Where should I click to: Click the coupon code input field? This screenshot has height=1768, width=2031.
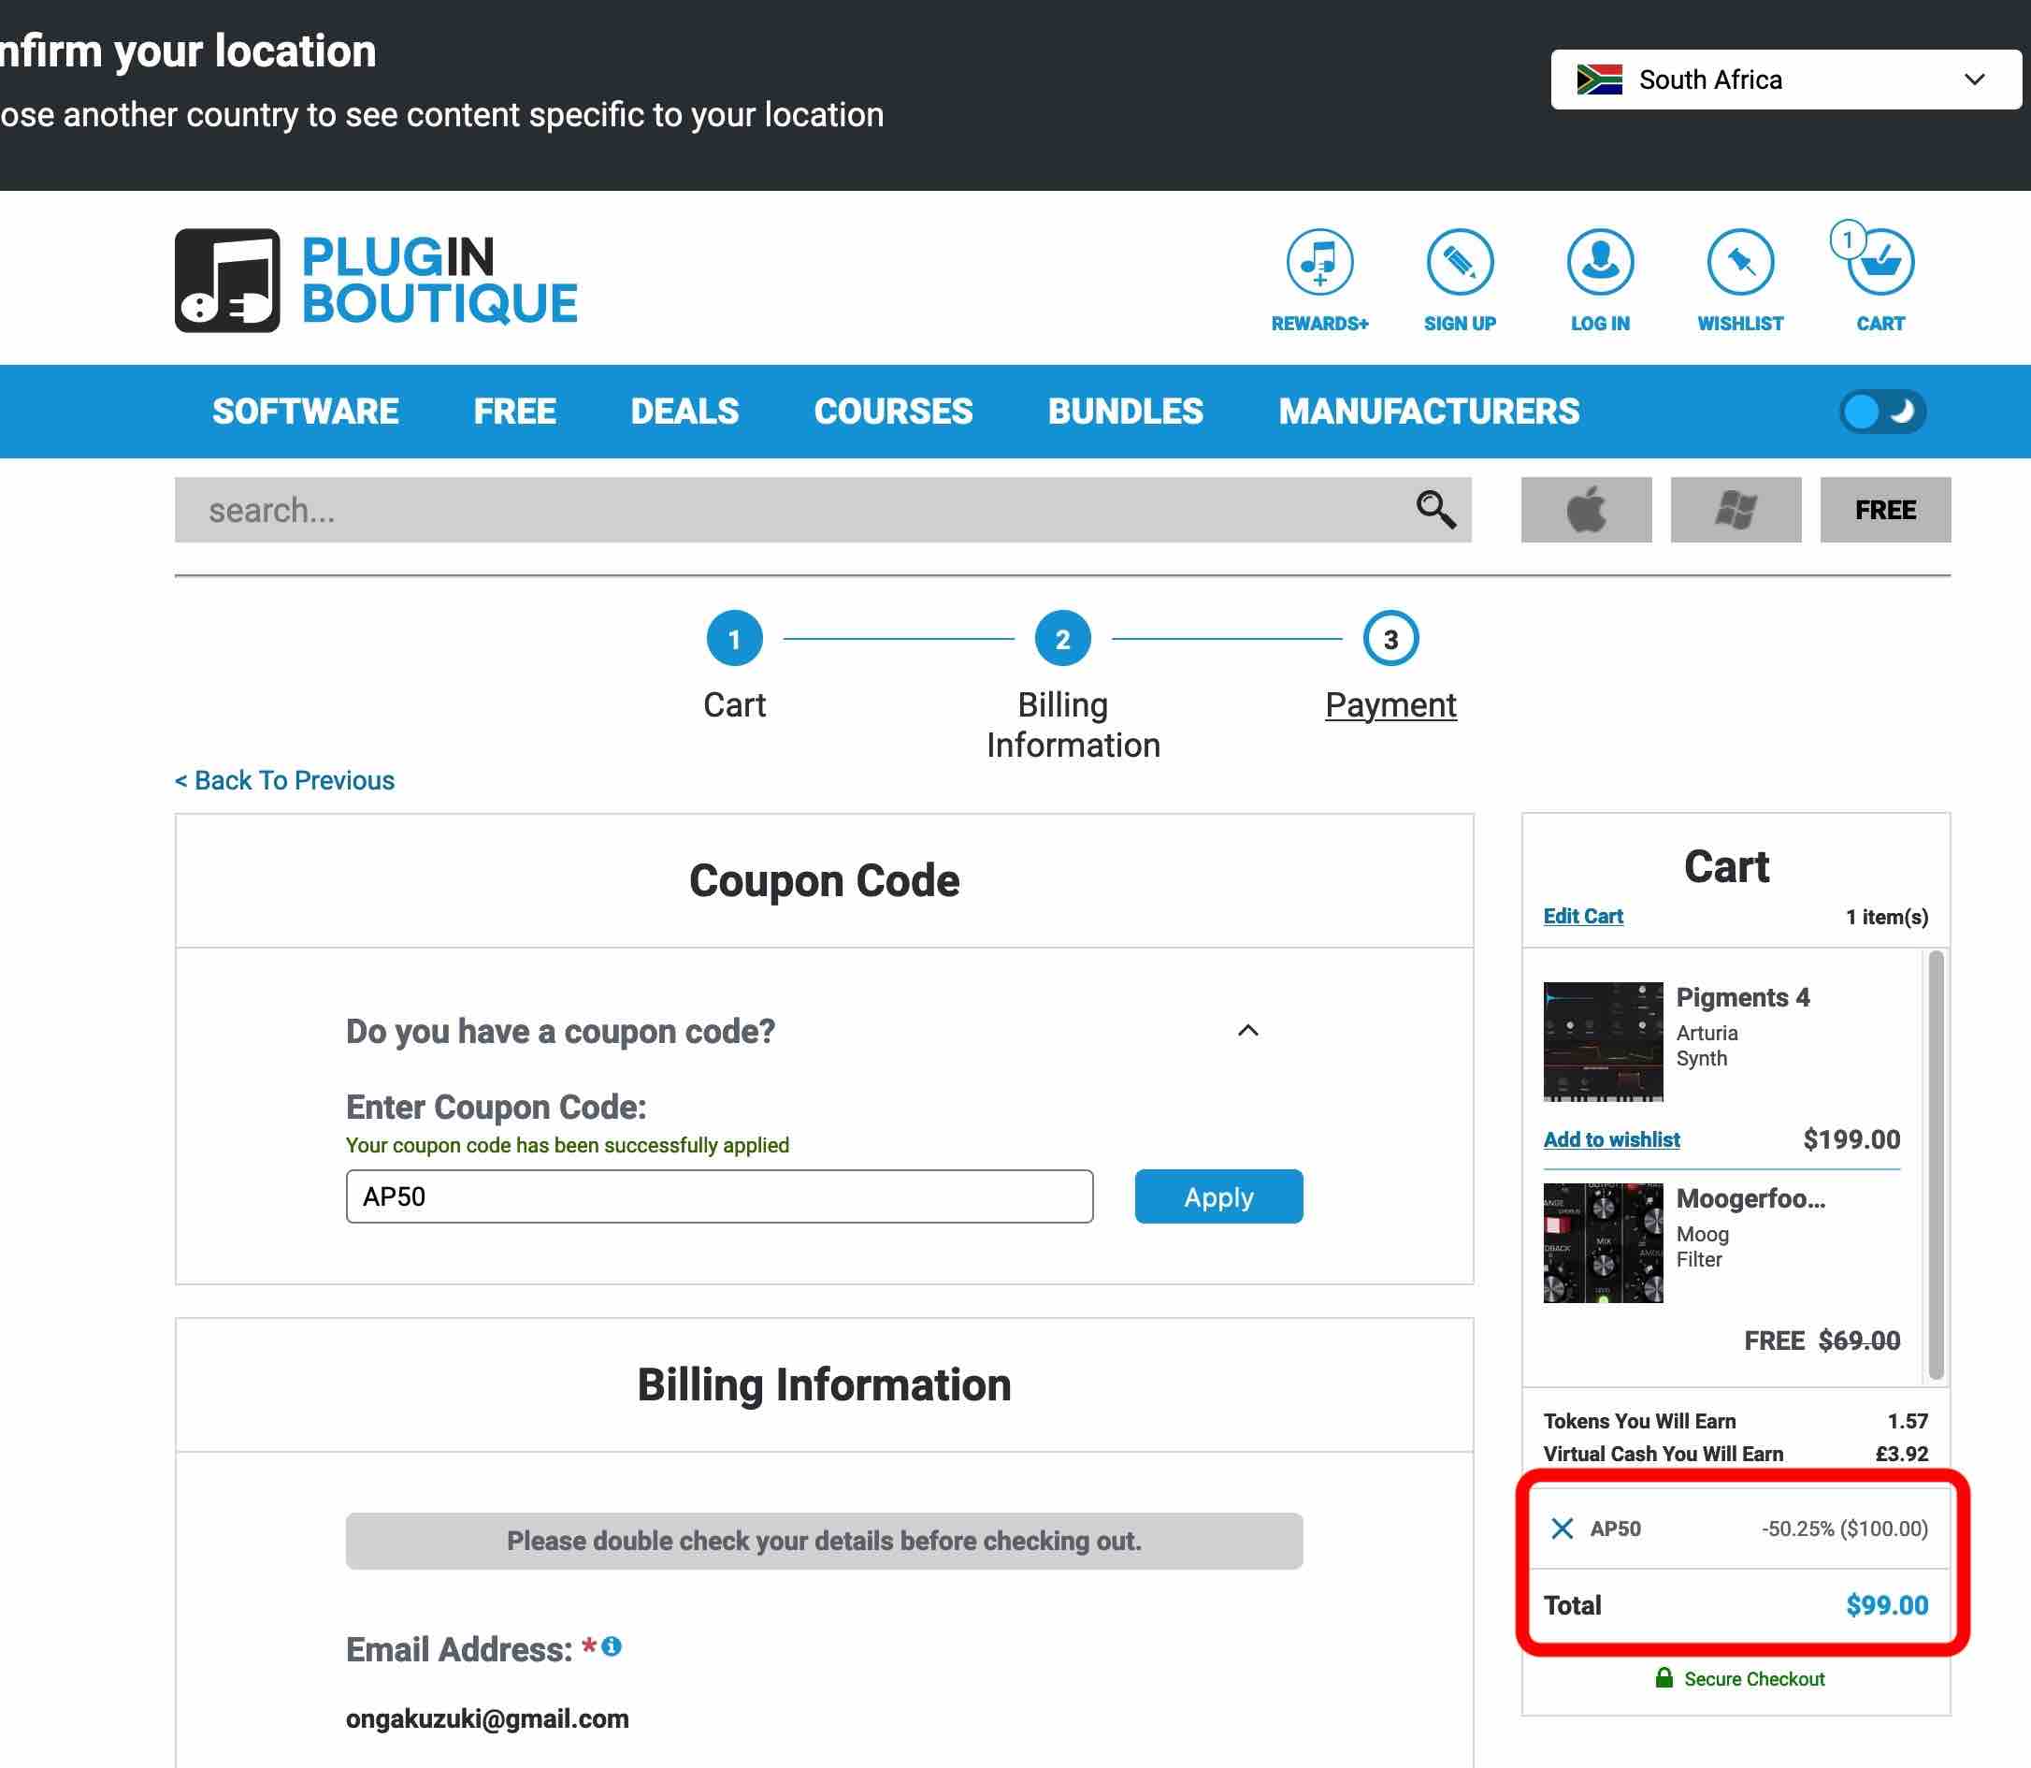coord(719,1196)
